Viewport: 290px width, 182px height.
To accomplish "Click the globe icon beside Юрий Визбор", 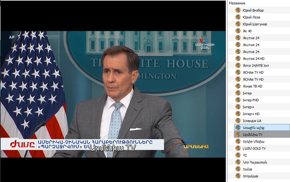I will [x=238, y=10].
